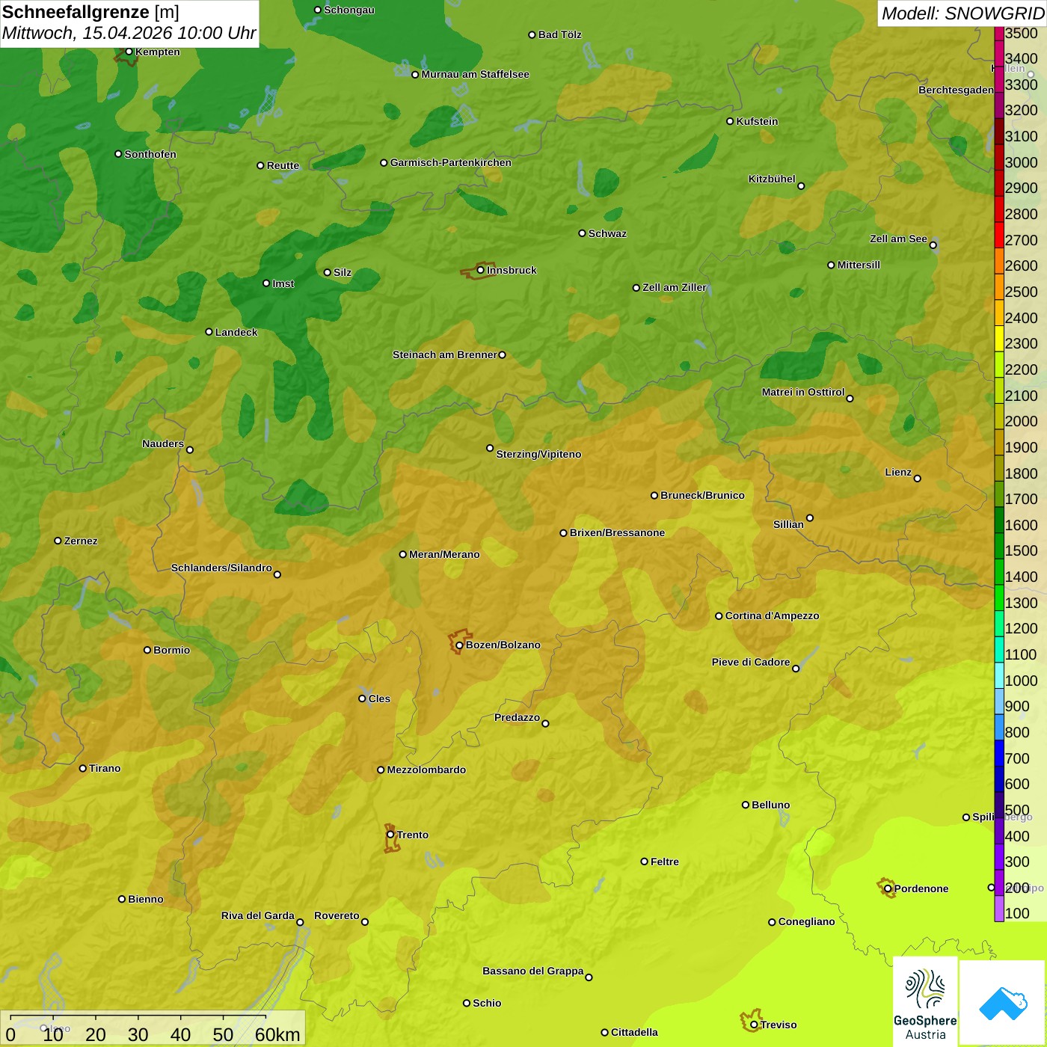This screenshot has width=1047, height=1047.
Task: Click the Riva del Garda location dot
Action: point(300,922)
